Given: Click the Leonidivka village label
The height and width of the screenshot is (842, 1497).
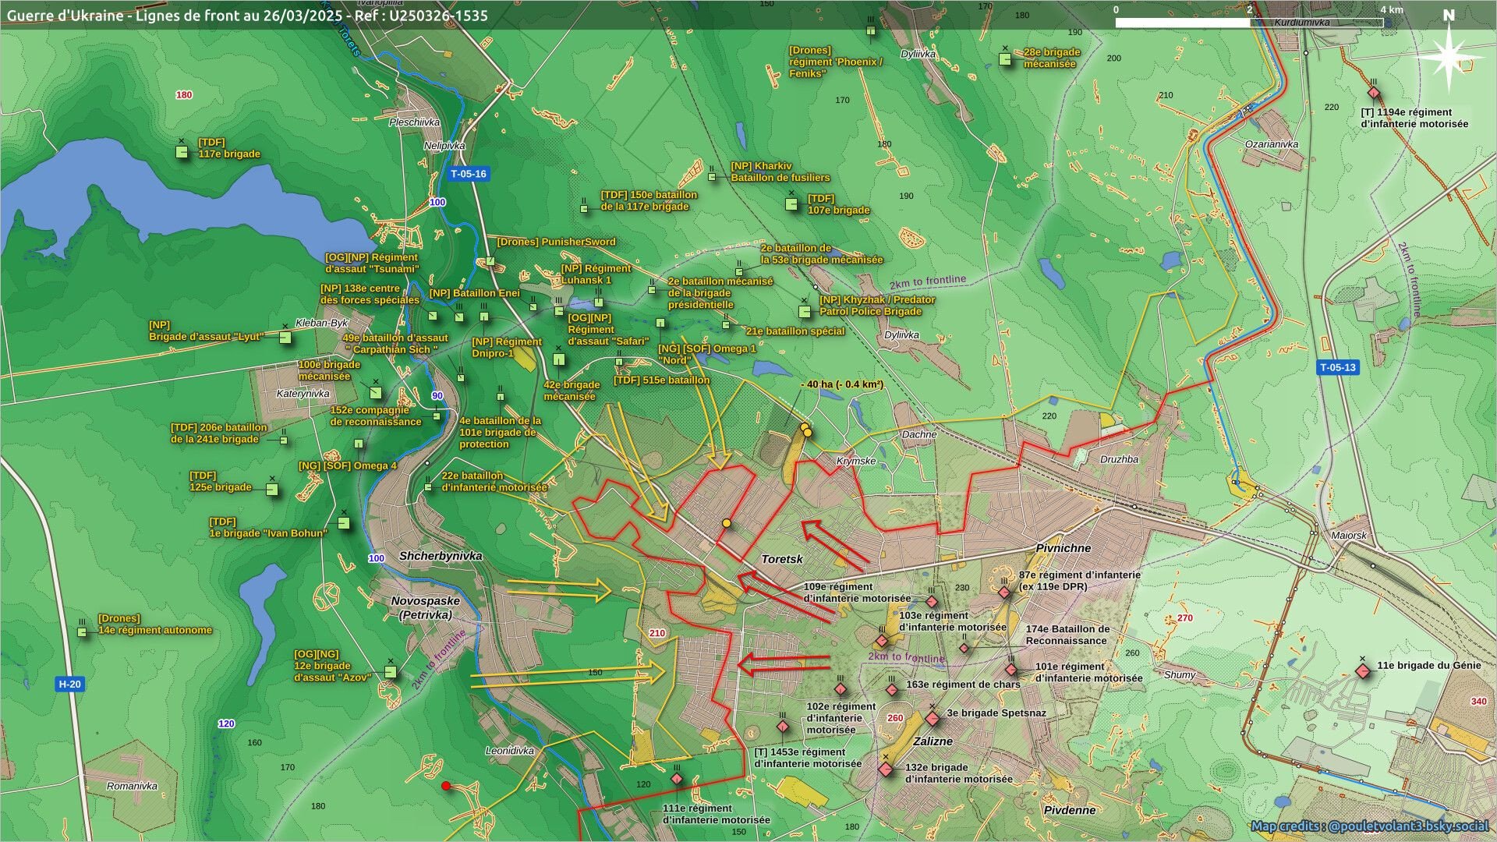Looking at the screenshot, I should tap(510, 751).
